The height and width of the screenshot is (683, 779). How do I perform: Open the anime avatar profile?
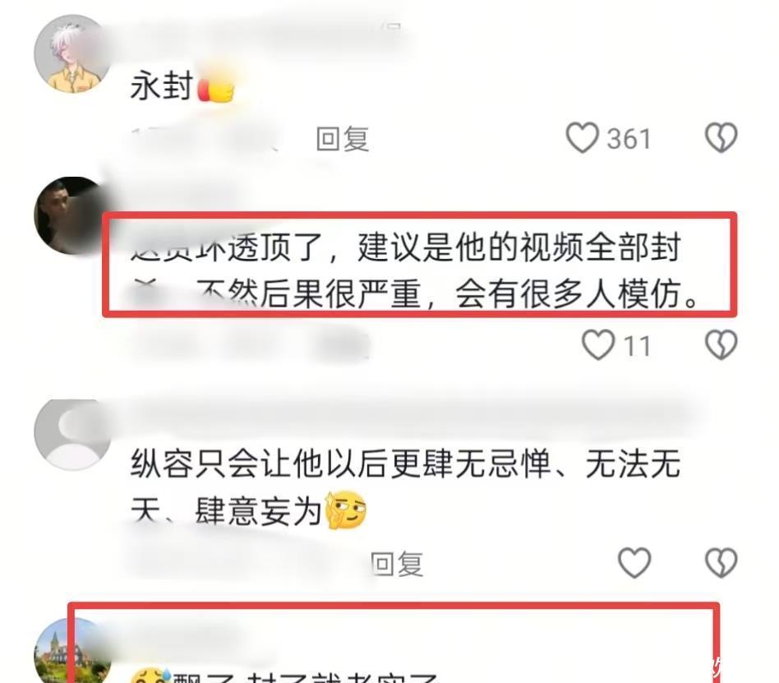pos(72,53)
